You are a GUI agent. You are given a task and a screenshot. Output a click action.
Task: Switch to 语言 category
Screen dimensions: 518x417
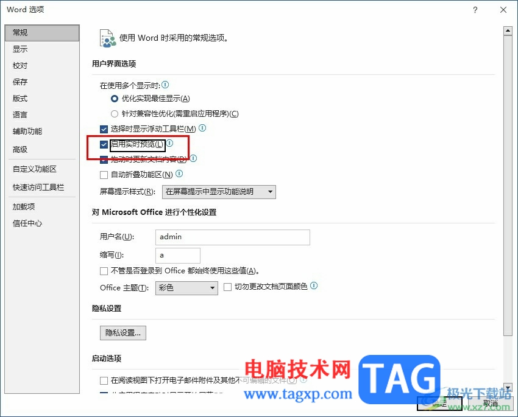(x=42, y=115)
